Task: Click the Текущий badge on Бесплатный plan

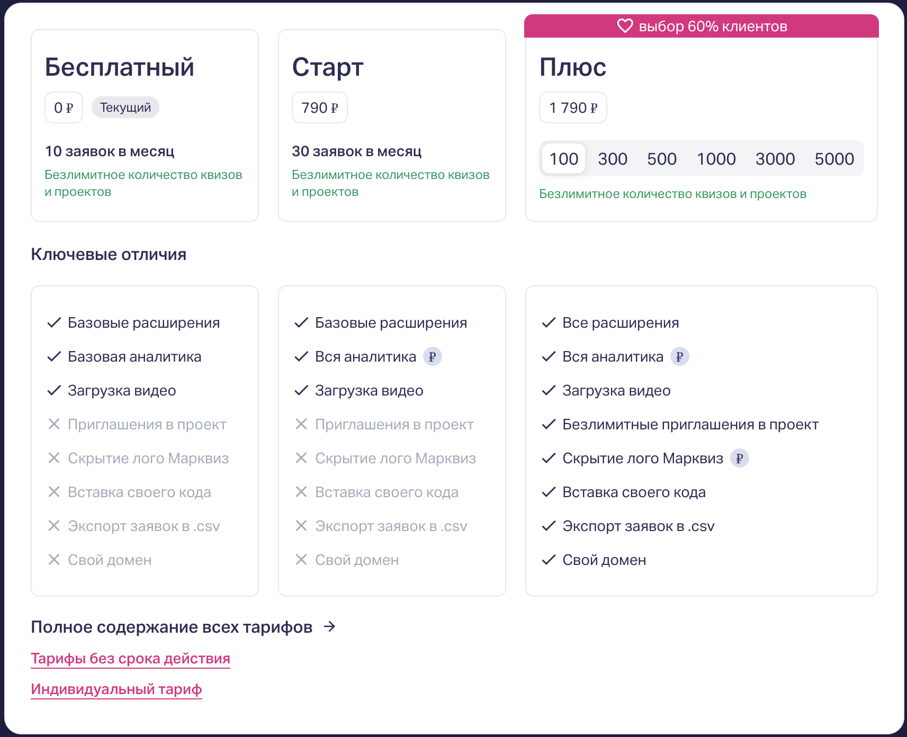Action: pos(125,107)
